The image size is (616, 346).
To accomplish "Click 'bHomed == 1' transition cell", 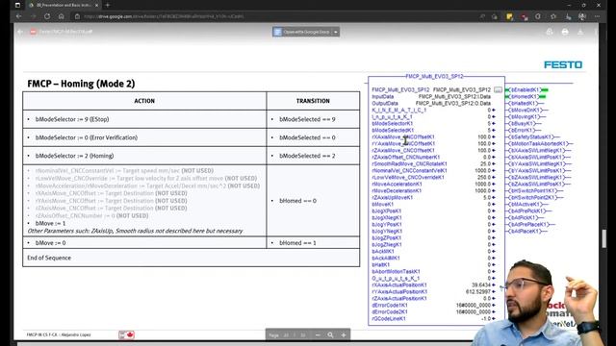I will coord(313,243).
